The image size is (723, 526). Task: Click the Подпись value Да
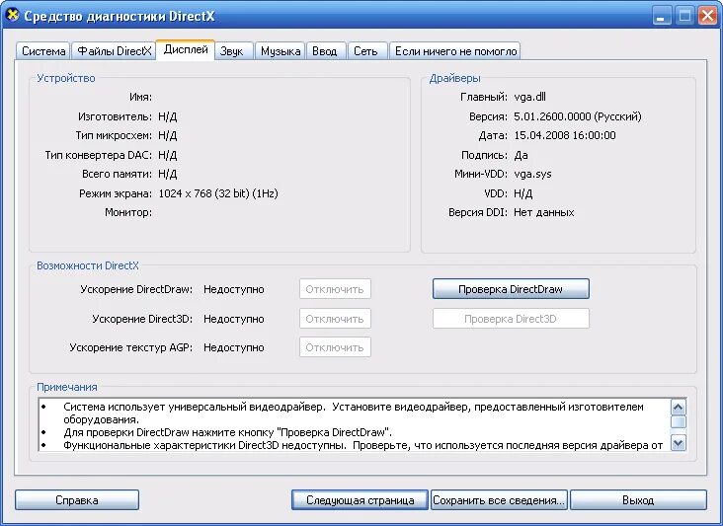coord(521,155)
